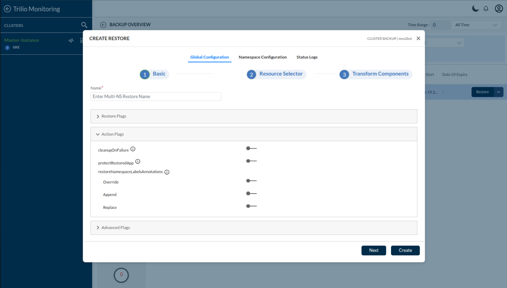Click the protectRestoredApp info icon
The width and height of the screenshot is (507, 288).
click(138, 162)
